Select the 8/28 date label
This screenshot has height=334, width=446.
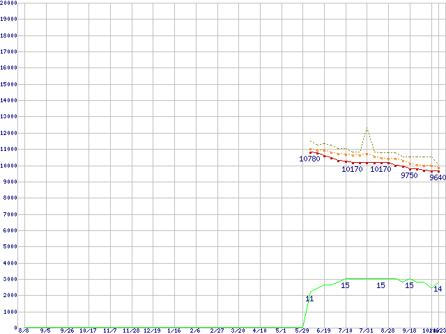coord(388,331)
